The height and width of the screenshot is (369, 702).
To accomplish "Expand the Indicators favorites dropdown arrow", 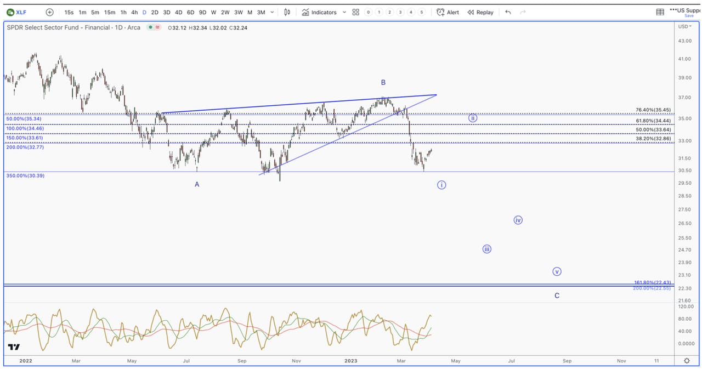I will [344, 12].
